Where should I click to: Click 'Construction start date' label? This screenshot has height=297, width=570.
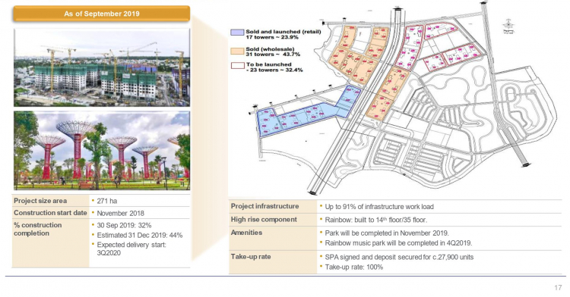coord(50,213)
